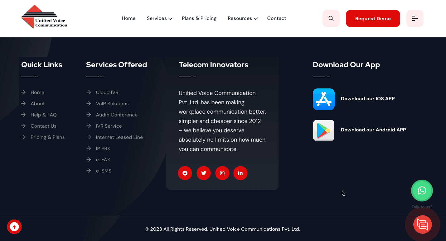Click the WhatsApp chat icon

[x=422, y=191]
